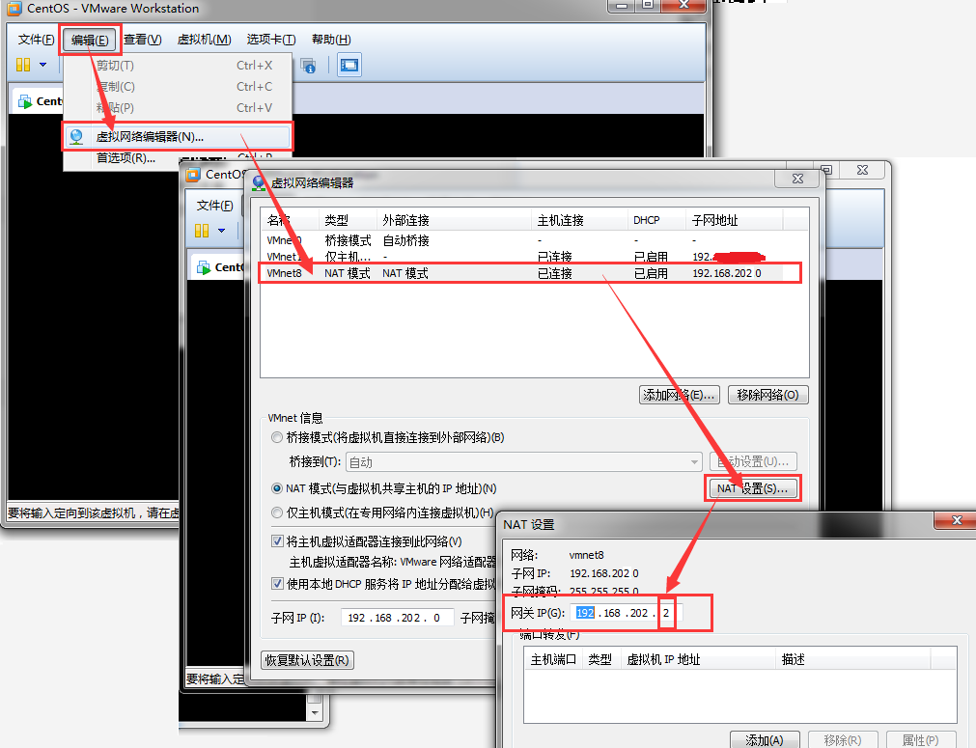Click the 网关 IP(G) input field

(x=627, y=613)
